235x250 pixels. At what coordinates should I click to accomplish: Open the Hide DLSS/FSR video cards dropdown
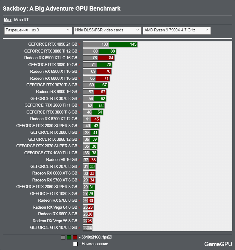pyautogui.click(x=107, y=30)
